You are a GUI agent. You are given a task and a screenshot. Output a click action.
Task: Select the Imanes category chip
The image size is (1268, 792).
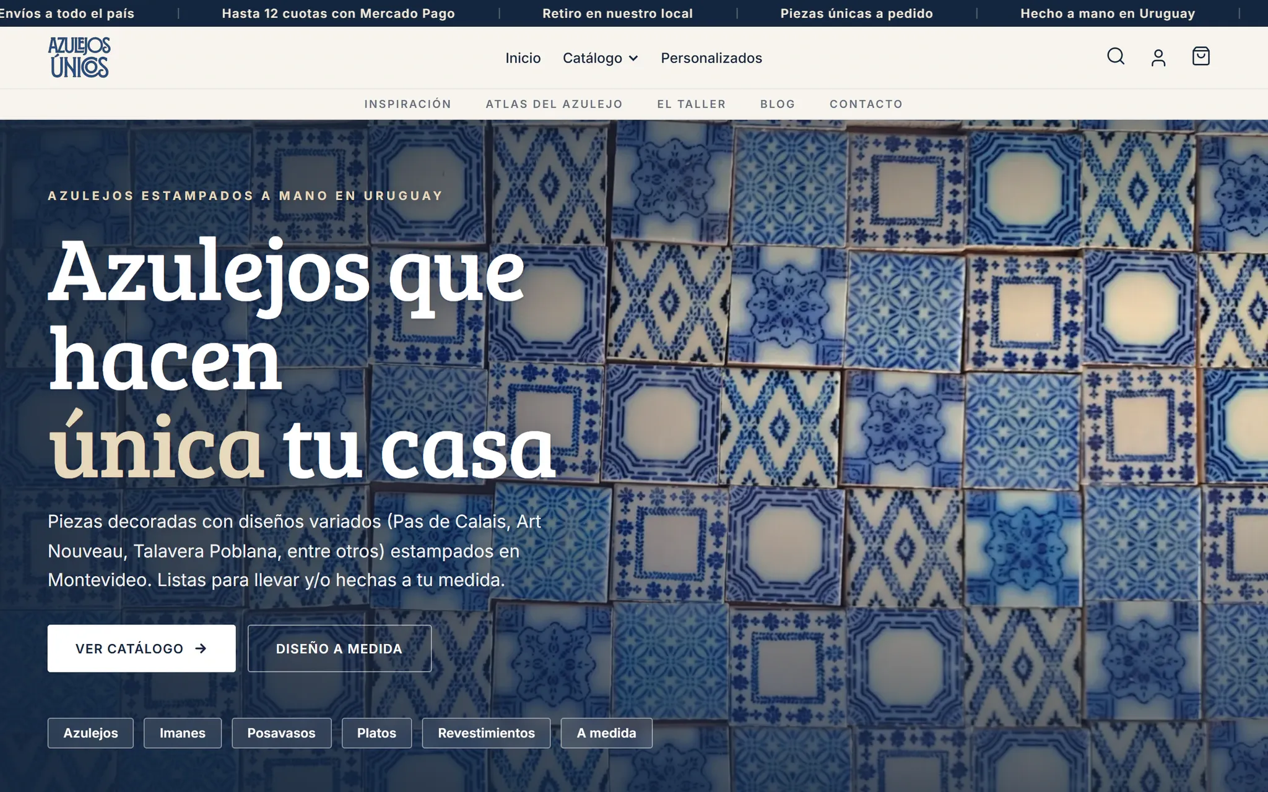183,733
